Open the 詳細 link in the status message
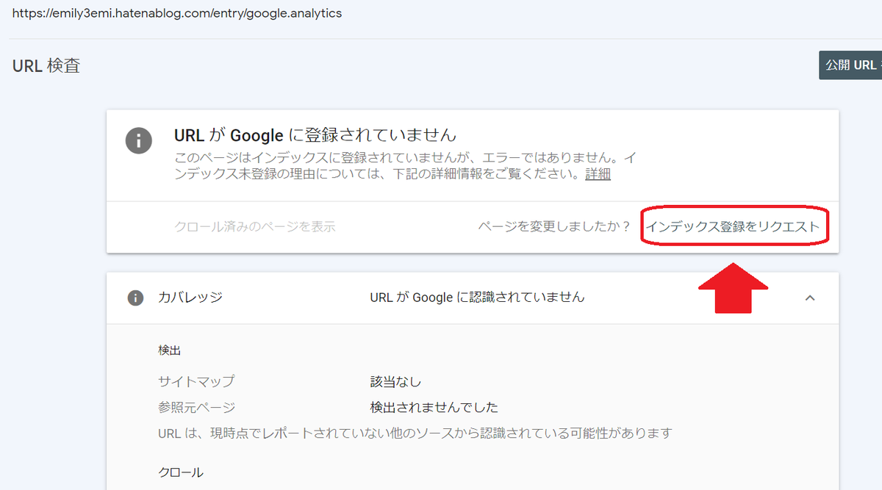The height and width of the screenshot is (490, 882). point(598,174)
